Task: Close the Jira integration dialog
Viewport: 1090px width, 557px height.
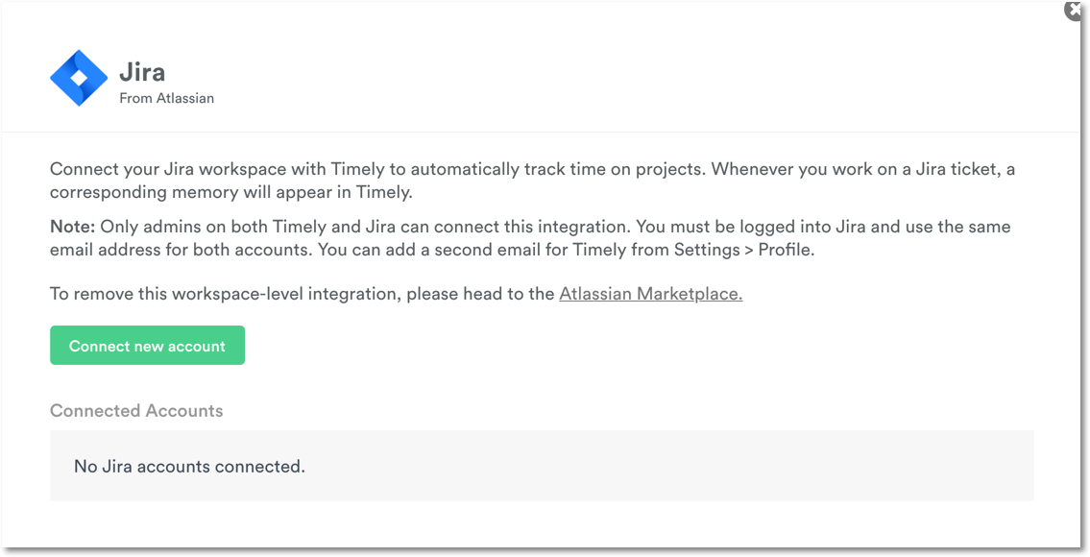Action: tap(1077, 9)
